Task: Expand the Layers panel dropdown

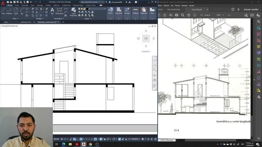Action: pyautogui.click(x=88, y=19)
